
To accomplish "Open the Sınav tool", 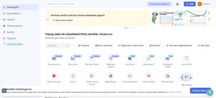I will pos(73,78).
